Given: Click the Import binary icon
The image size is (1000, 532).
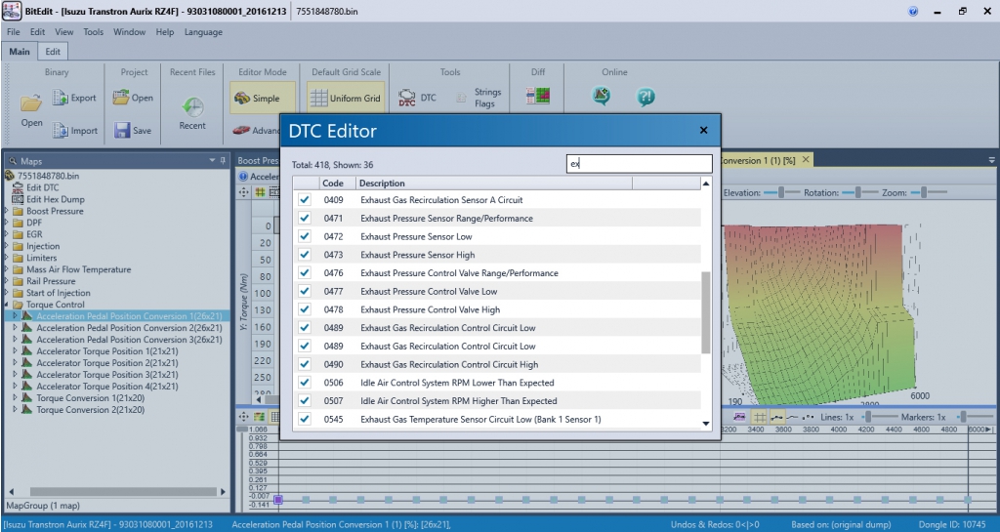Looking at the screenshot, I should click(x=61, y=131).
